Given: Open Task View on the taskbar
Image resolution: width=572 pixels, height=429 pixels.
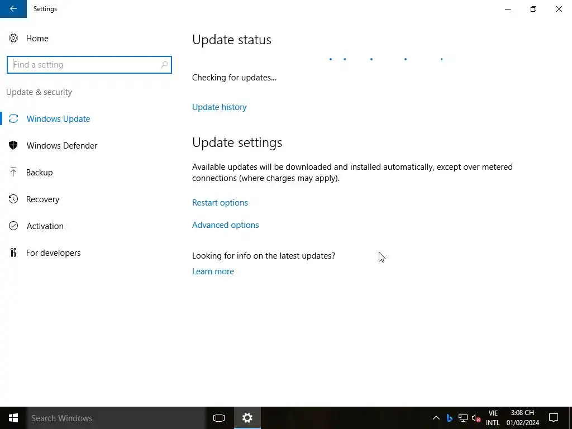Looking at the screenshot, I should click(219, 418).
